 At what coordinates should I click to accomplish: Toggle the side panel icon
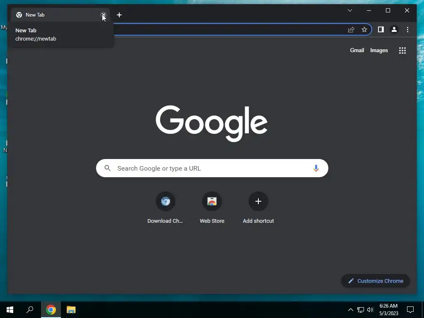[x=381, y=29]
